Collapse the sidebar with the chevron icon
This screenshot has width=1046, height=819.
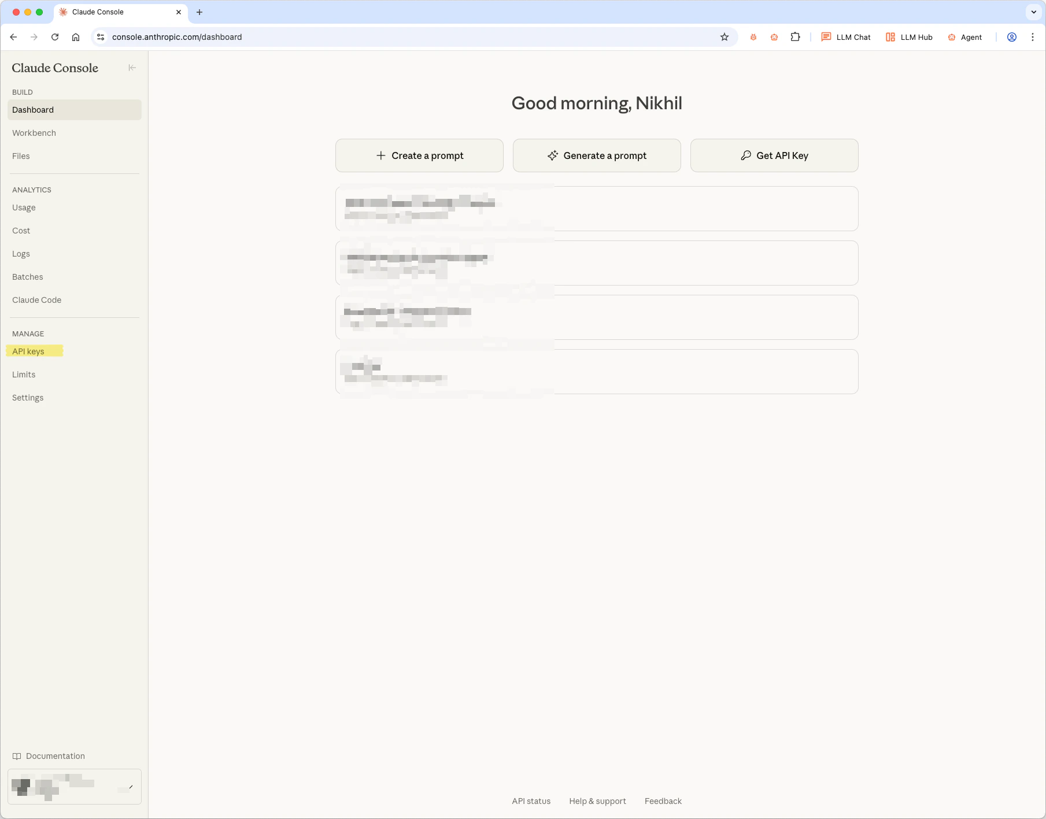[132, 68]
